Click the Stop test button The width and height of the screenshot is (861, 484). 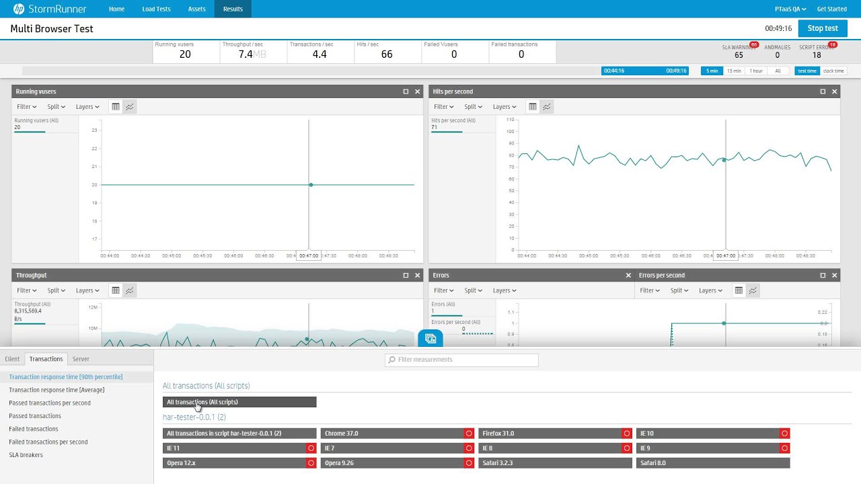[x=823, y=28]
